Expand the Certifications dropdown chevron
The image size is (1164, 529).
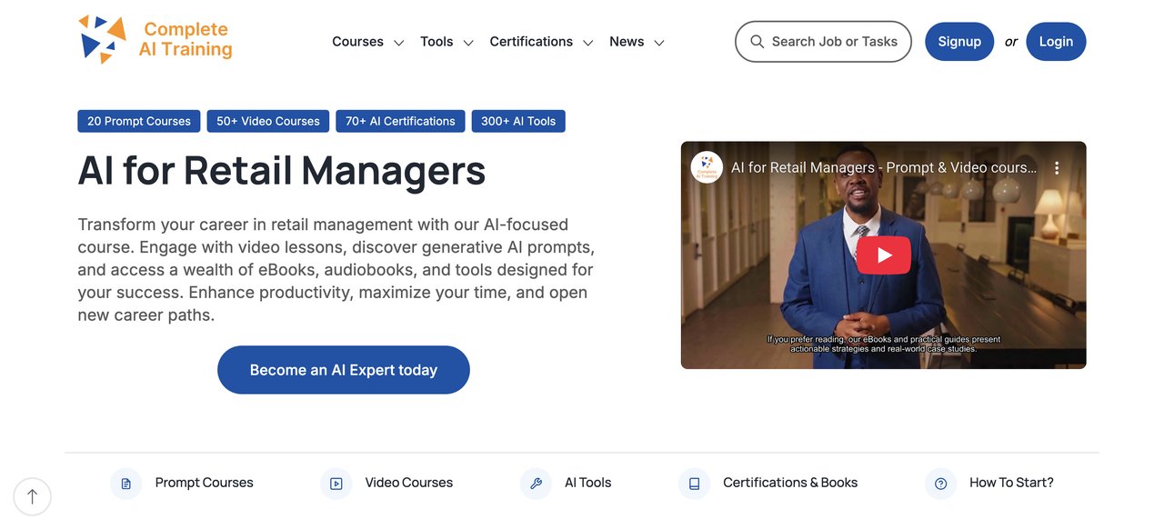click(x=588, y=43)
